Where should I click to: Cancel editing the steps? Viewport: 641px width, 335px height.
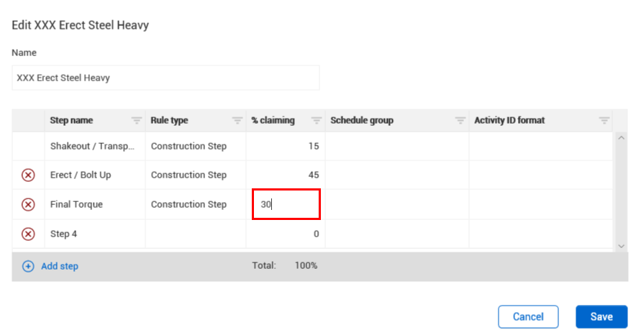[x=528, y=317]
